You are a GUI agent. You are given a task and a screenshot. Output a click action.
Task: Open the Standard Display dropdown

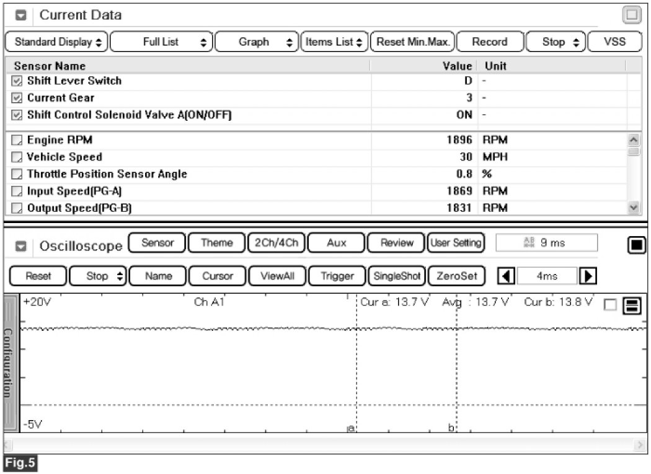(x=57, y=42)
